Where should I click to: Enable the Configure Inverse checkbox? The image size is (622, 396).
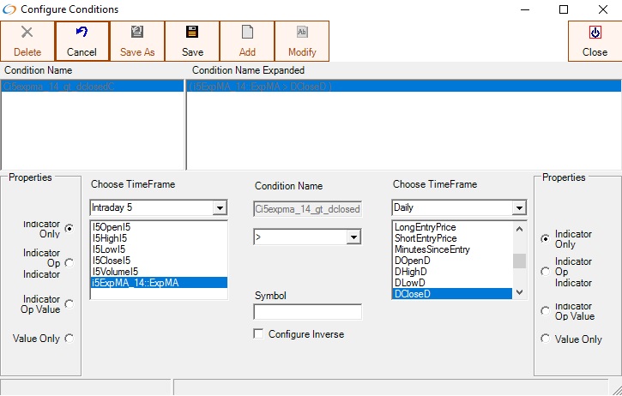[x=259, y=333]
